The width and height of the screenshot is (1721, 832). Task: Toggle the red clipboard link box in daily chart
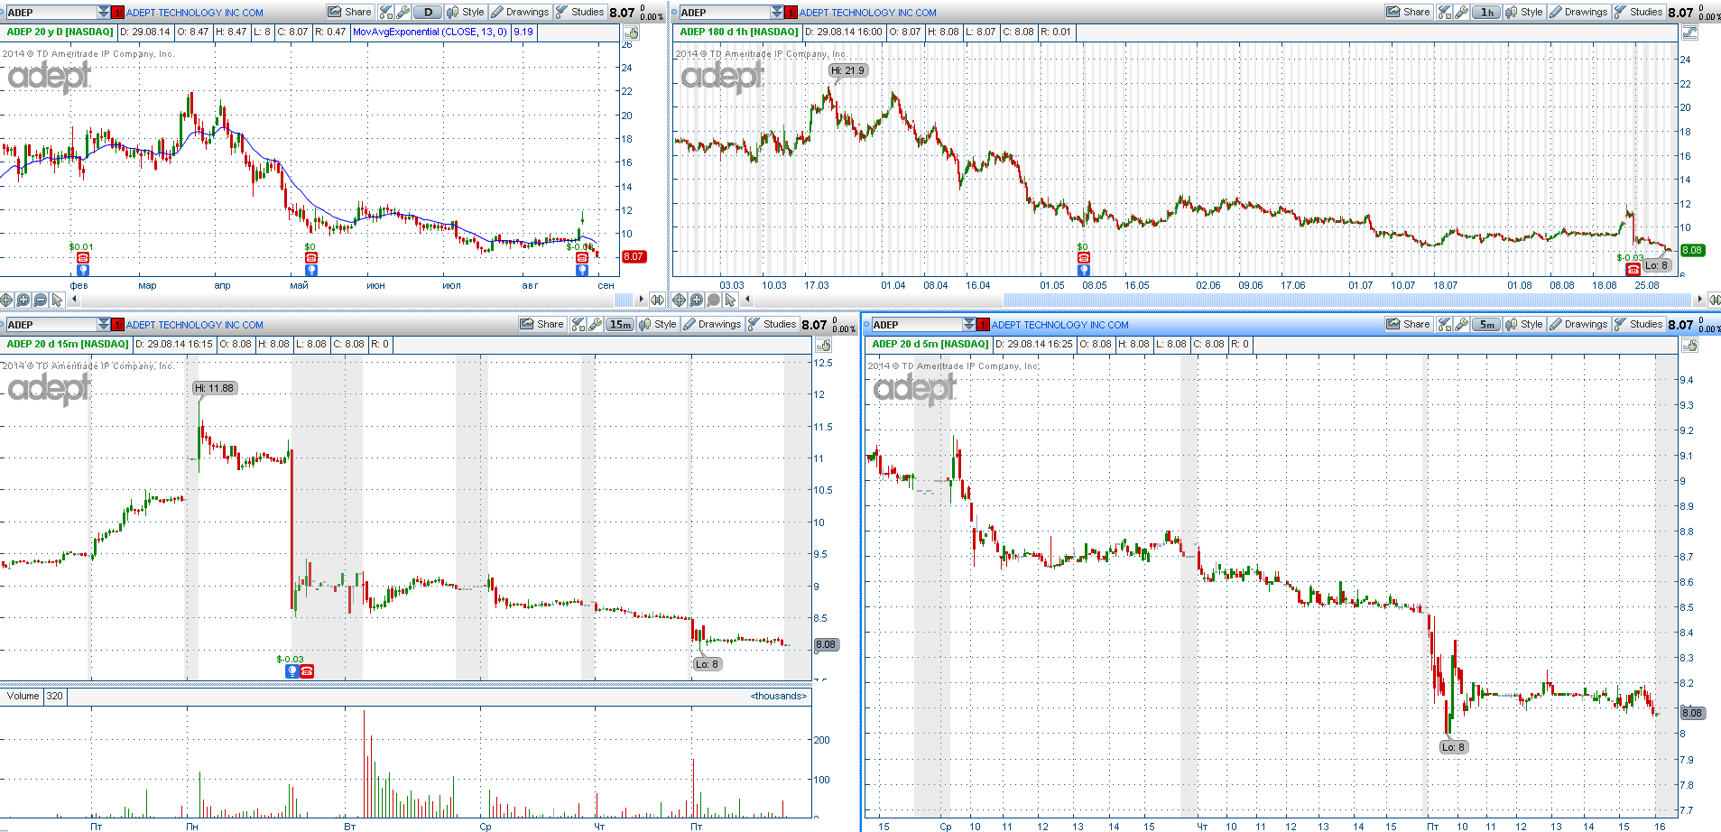click(117, 13)
